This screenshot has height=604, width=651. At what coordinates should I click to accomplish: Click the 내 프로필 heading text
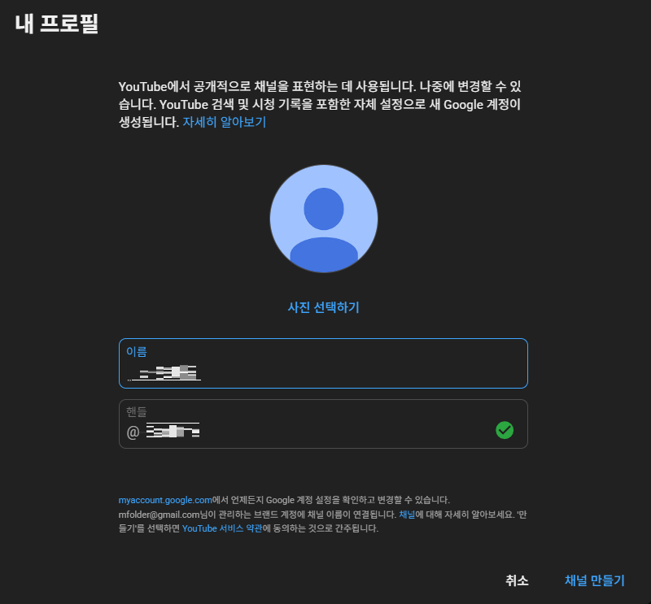(56, 24)
